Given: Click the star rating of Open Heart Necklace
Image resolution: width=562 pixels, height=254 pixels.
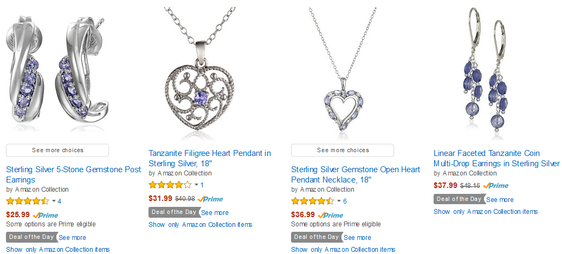Looking at the screenshot, I should click(x=312, y=201).
